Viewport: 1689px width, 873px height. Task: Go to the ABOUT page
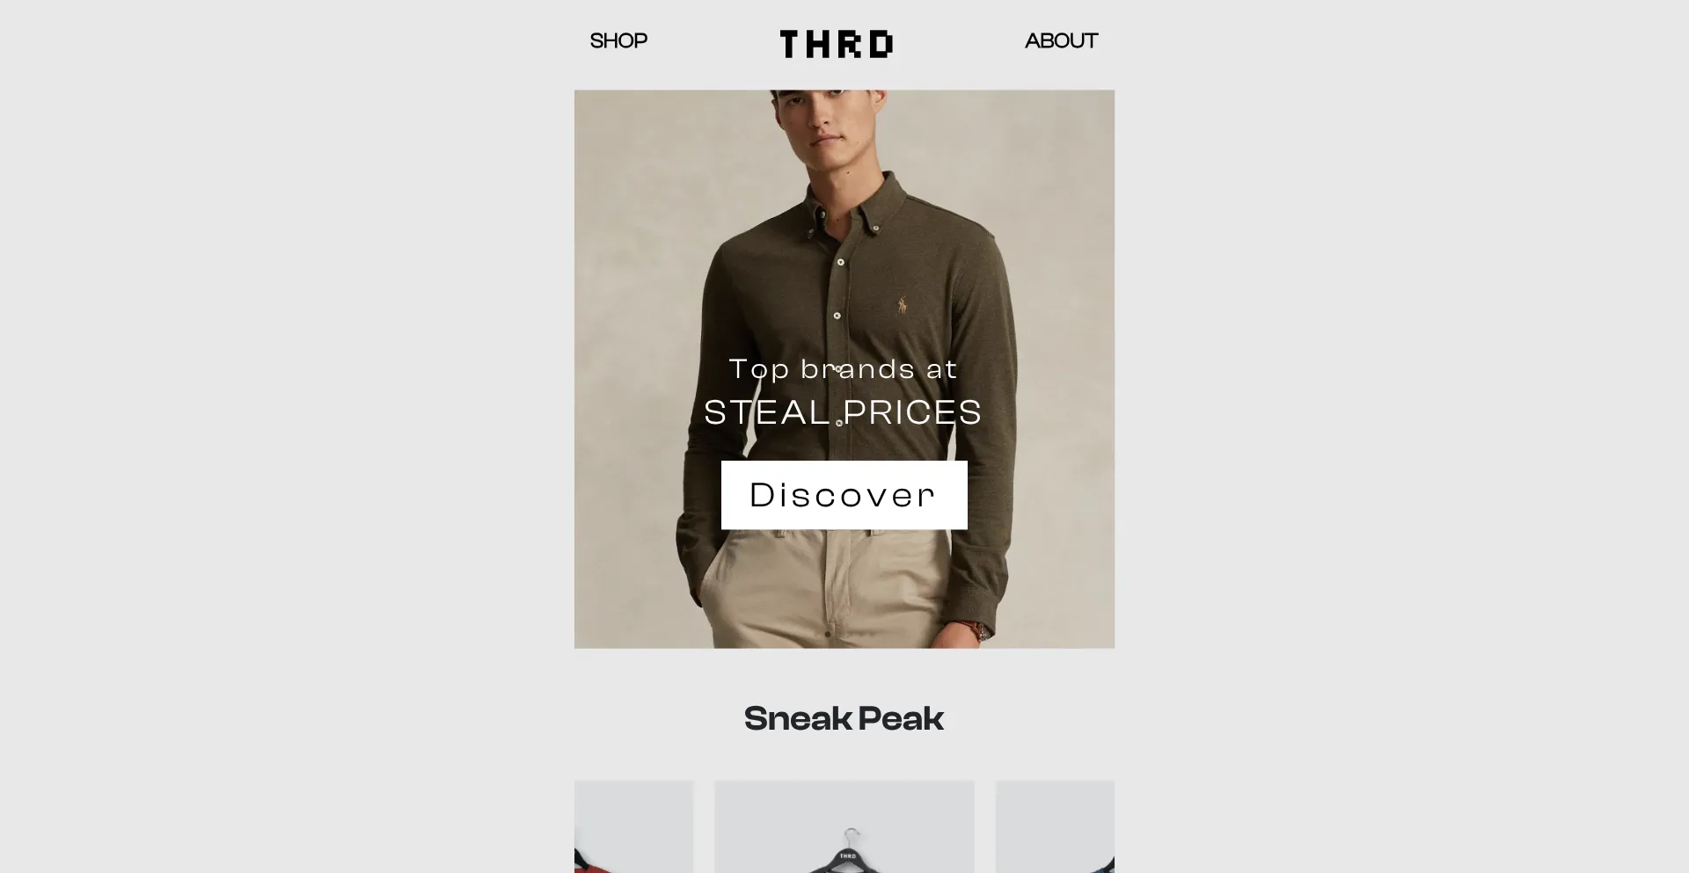1061,40
